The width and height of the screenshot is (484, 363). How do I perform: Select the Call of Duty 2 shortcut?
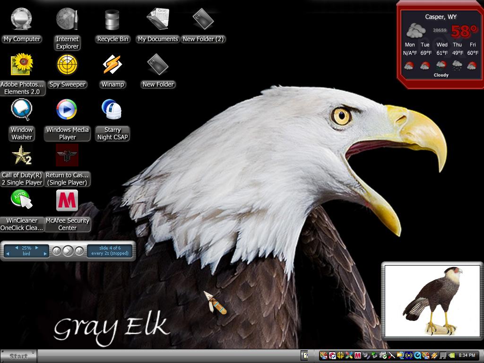pos(22,155)
